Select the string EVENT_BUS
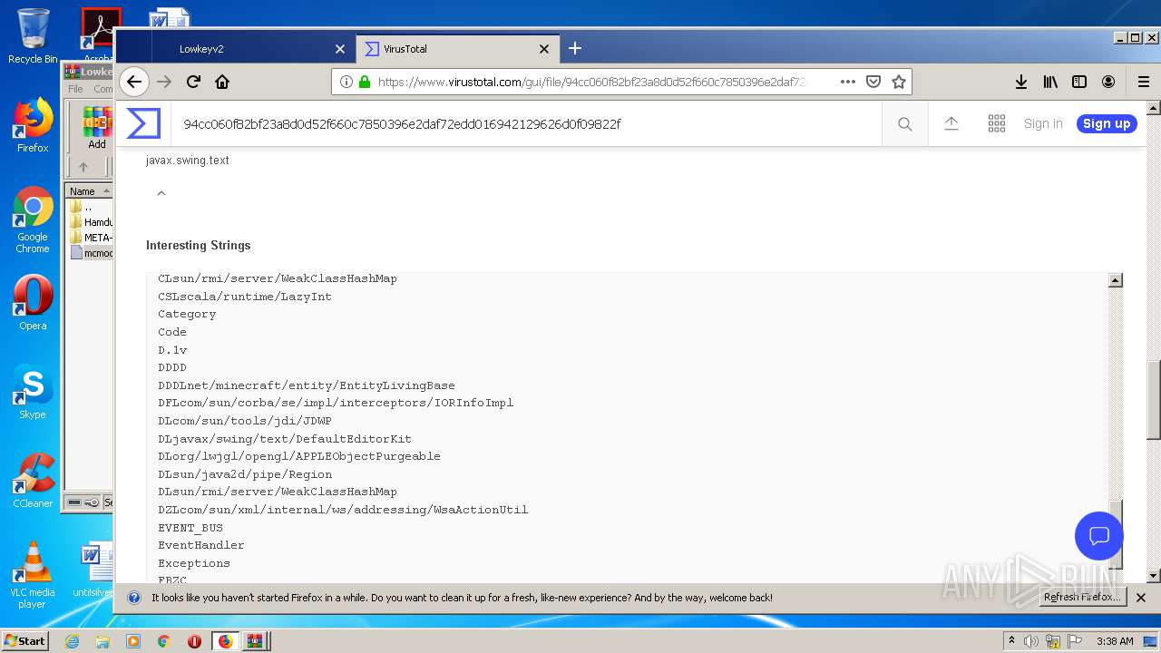1161x653 pixels. click(190, 528)
